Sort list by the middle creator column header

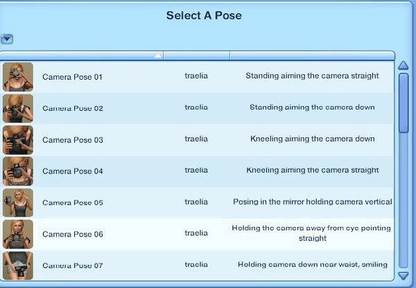coord(197,56)
